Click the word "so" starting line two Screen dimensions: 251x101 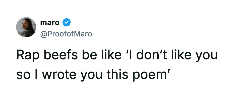point(22,75)
